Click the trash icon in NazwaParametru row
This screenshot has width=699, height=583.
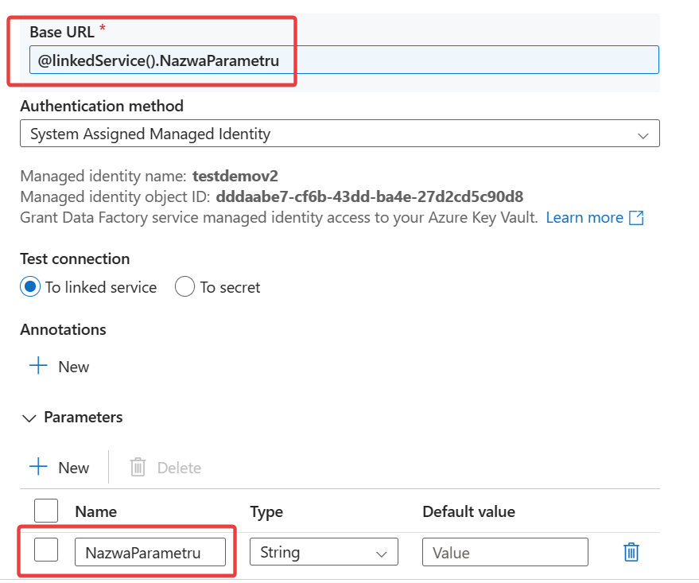pos(631,552)
